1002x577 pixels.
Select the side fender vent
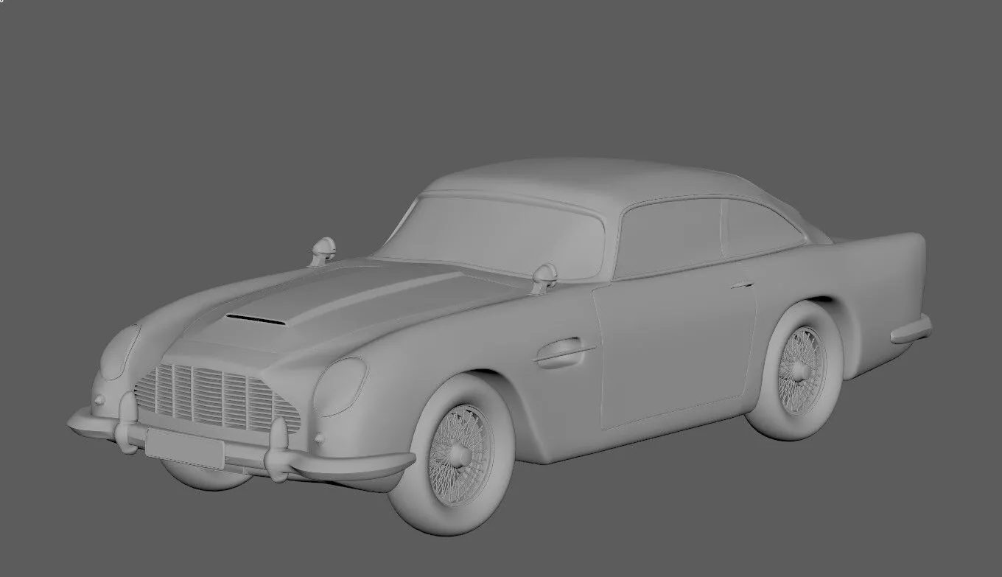564,352
